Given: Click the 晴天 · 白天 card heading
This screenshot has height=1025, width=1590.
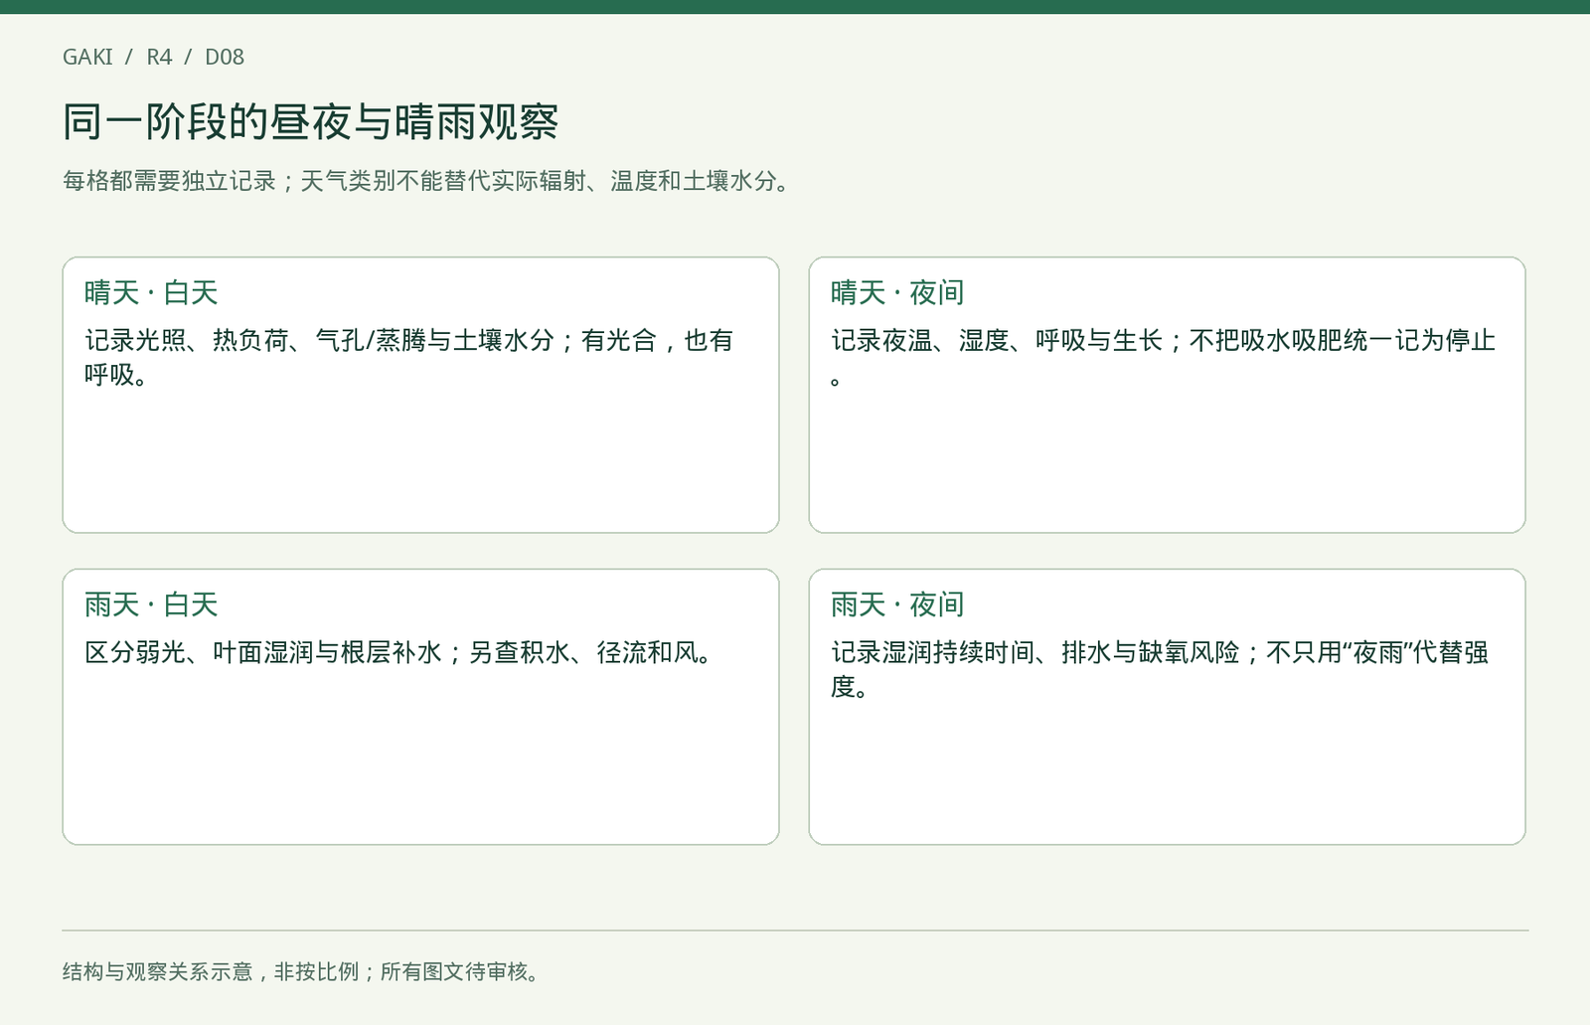Looking at the screenshot, I should click(x=151, y=292).
